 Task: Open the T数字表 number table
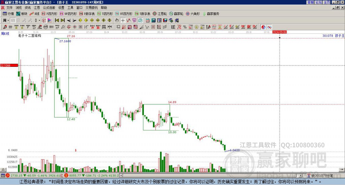click(143, 14)
